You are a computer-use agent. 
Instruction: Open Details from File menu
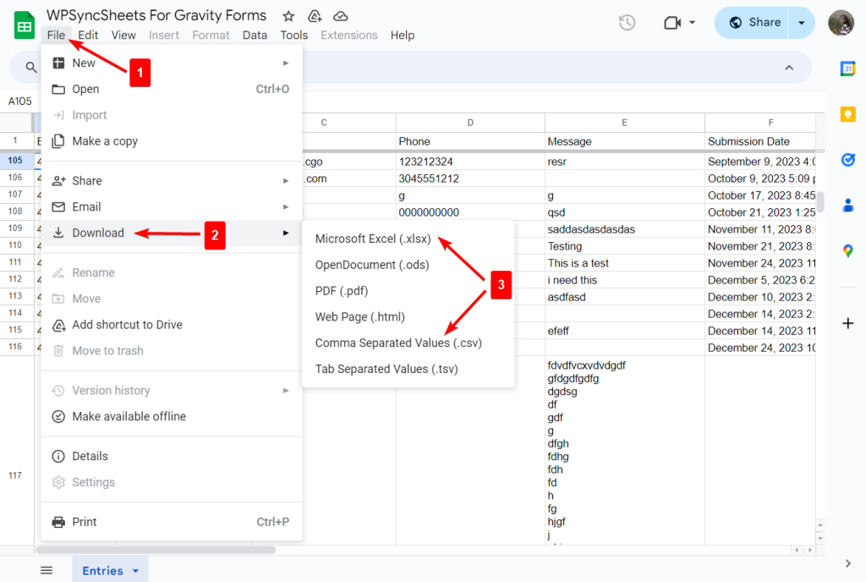(x=172, y=456)
